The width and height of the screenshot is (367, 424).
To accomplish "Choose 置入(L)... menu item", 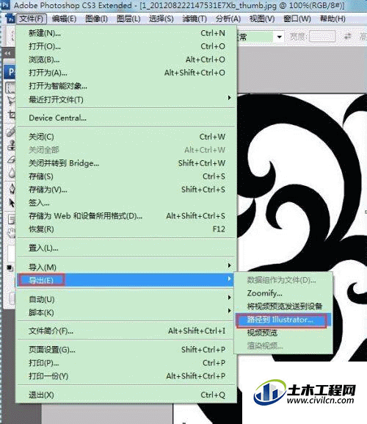I will point(126,248).
